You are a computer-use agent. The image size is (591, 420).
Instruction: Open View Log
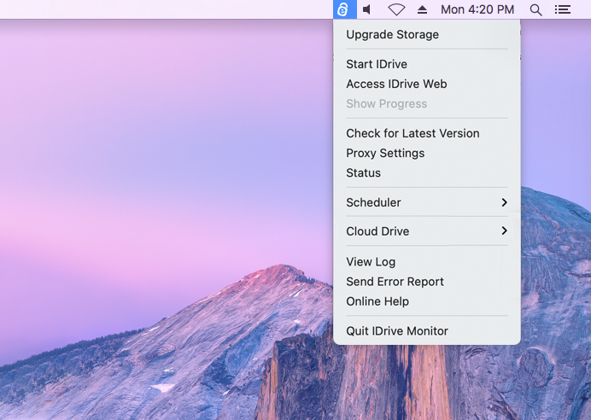pos(427,262)
